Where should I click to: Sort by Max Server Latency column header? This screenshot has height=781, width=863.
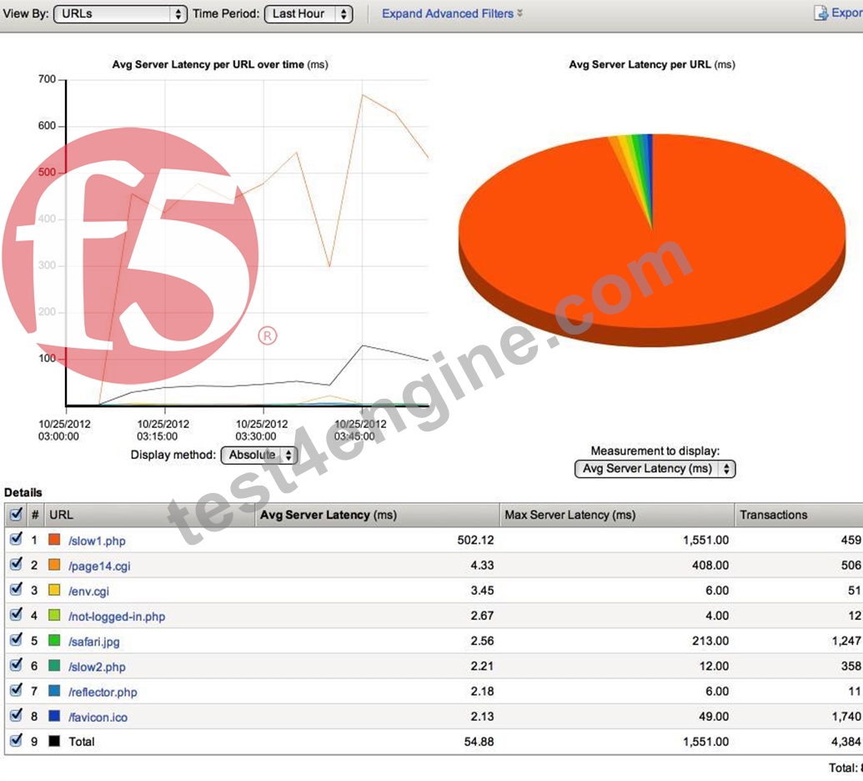click(617, 515)
